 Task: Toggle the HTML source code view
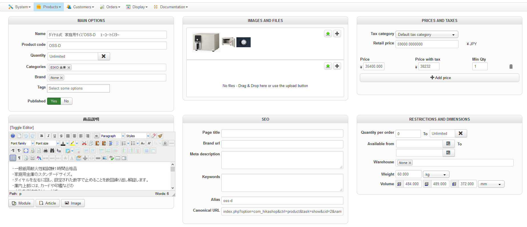(39, 151)
